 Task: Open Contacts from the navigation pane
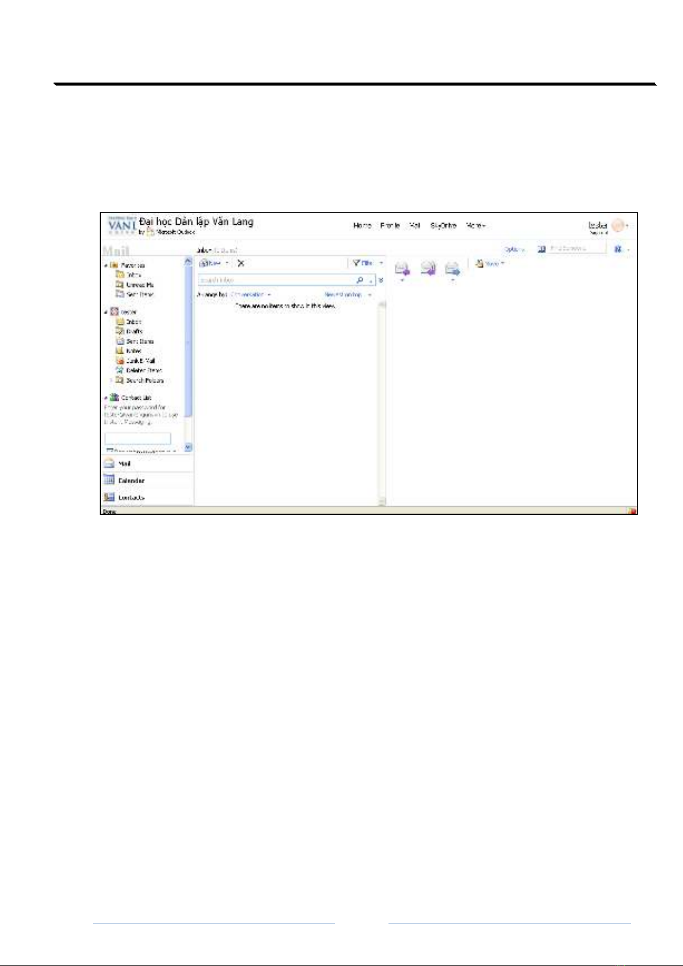point(131,498)
